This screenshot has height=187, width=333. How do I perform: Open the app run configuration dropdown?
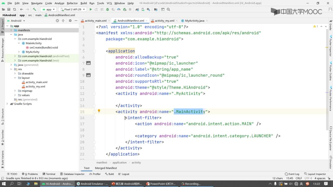pos(48,9)
